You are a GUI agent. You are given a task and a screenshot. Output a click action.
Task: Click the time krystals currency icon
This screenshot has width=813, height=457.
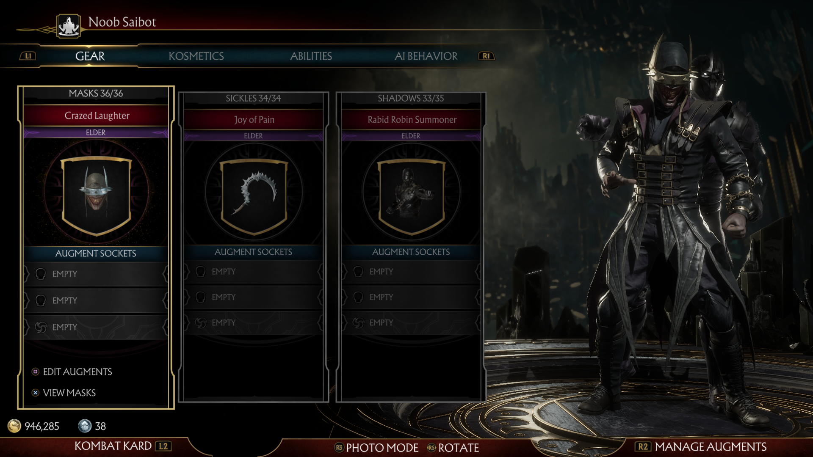pos(85,426)
